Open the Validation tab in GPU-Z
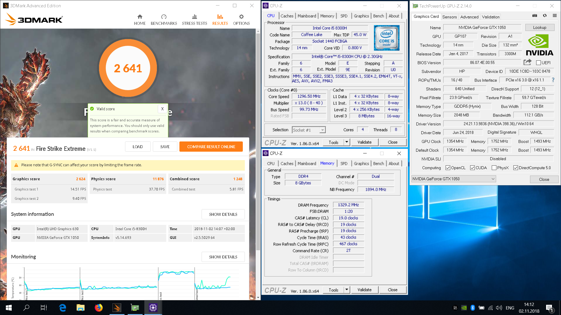This screenshot has height=315, width=561. coord(491,17)
